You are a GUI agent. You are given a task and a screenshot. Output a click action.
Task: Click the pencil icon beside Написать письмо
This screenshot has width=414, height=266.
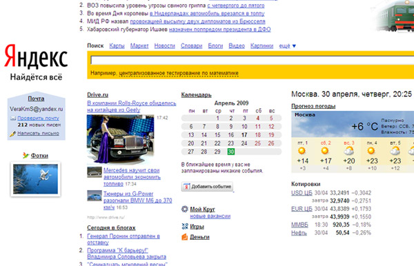click(x=12, y=134)
